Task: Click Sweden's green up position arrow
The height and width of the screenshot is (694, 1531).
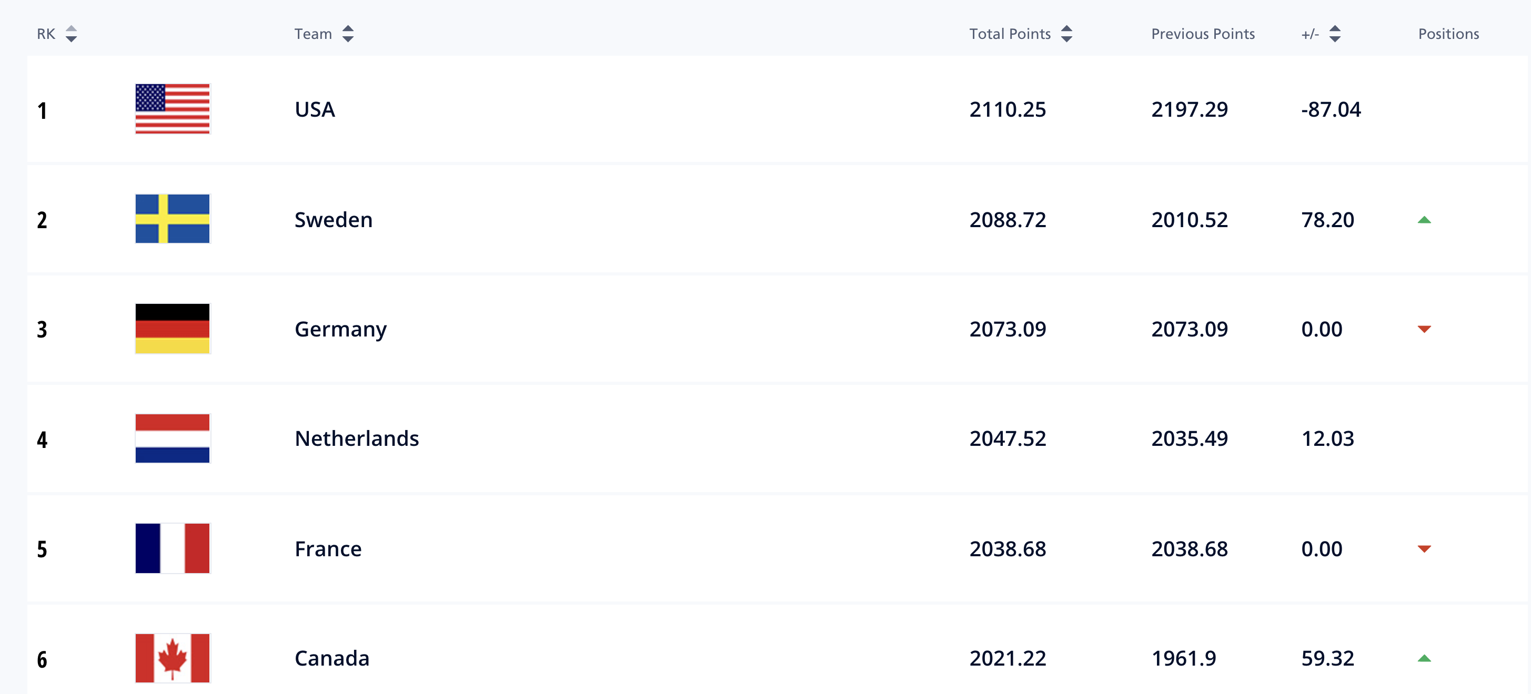Action: 1424,220
